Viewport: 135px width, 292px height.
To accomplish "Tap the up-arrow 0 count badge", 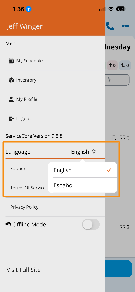I will coord(112,65).
